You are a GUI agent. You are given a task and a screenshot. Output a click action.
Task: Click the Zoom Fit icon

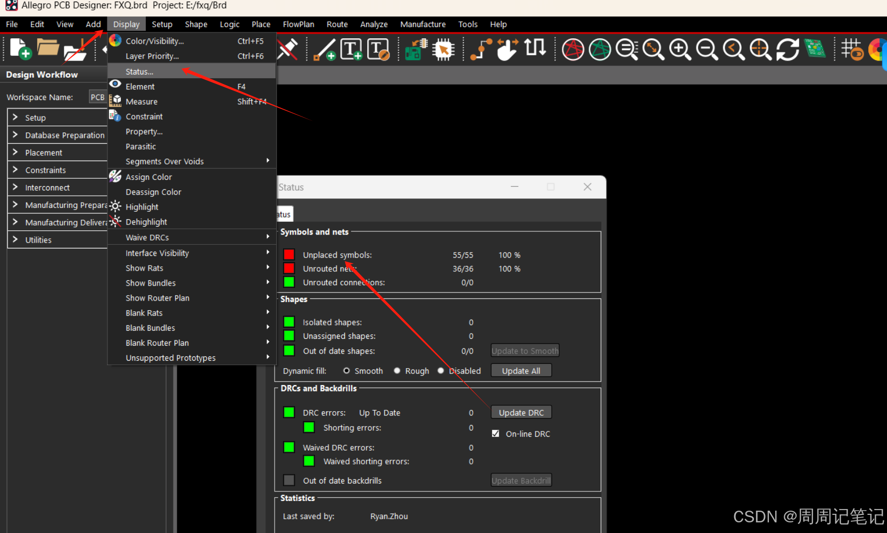click(x=653, y=49)
